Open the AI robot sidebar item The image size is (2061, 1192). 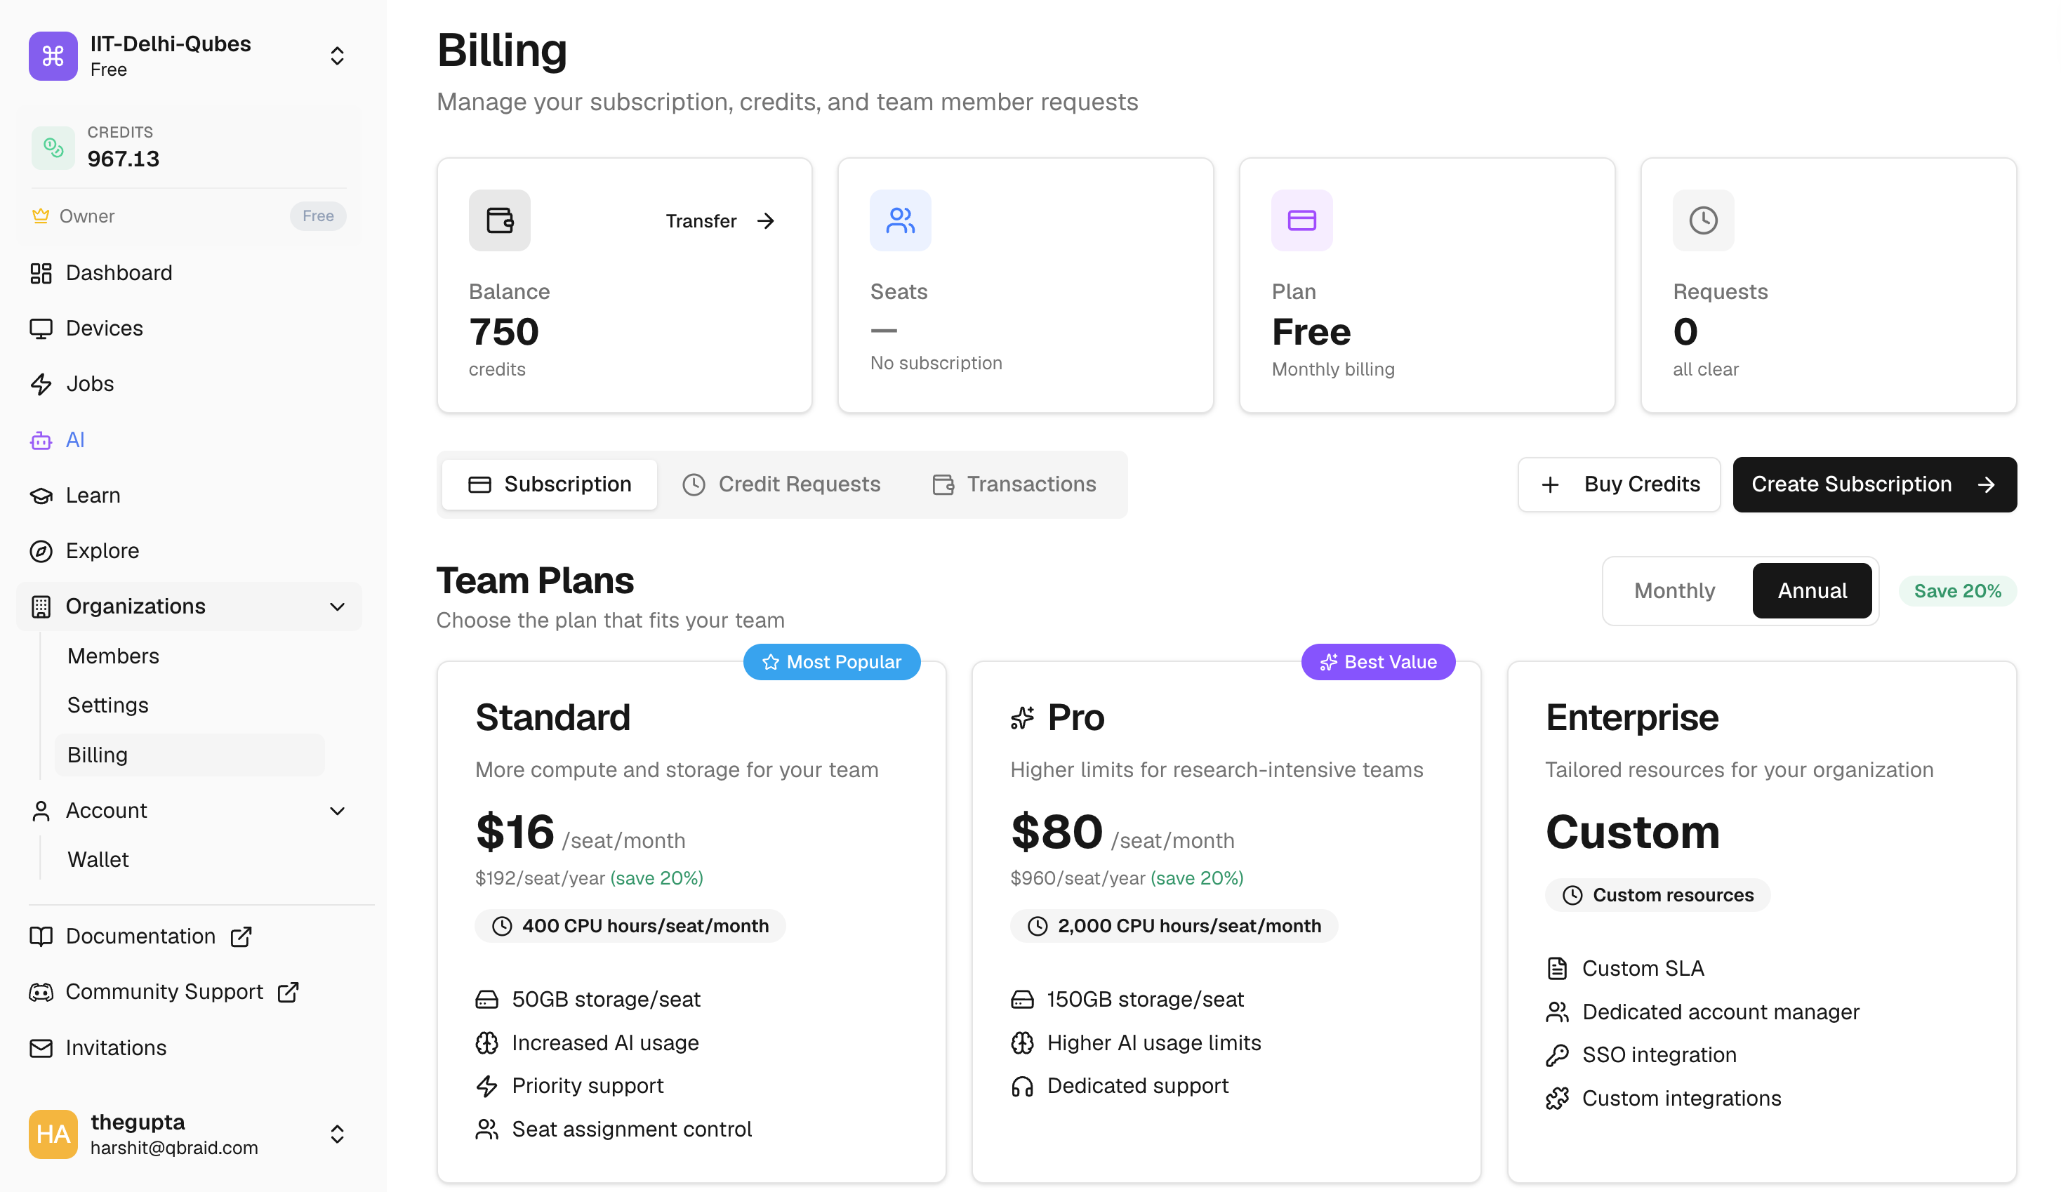pos(74,439)
